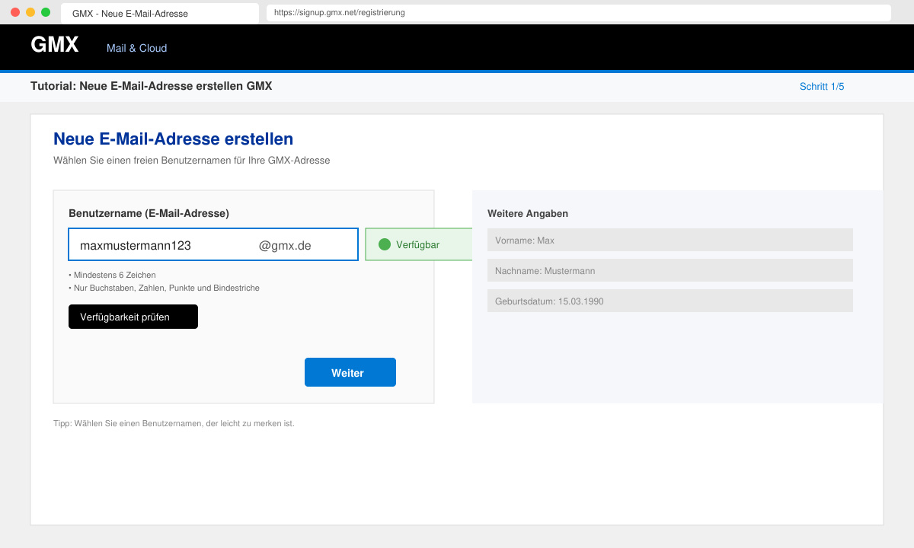The image size is (914, 548).
Task: Click the Mindestens 6 Zeichen hint
Action: (112, 275)
